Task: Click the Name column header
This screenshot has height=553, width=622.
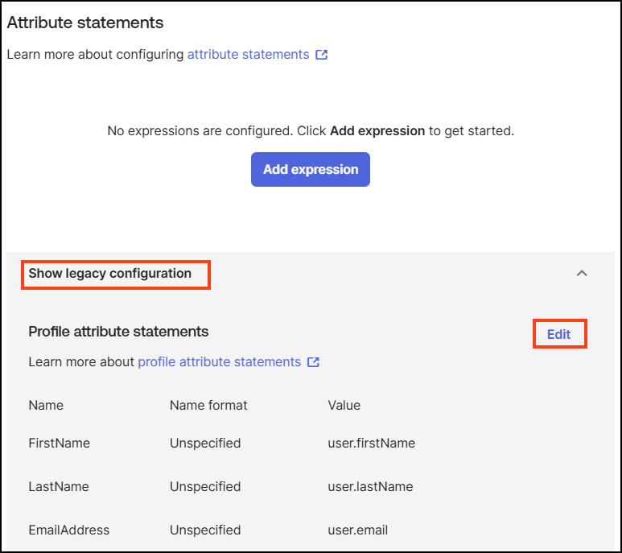Action: (x=46, y=405)
